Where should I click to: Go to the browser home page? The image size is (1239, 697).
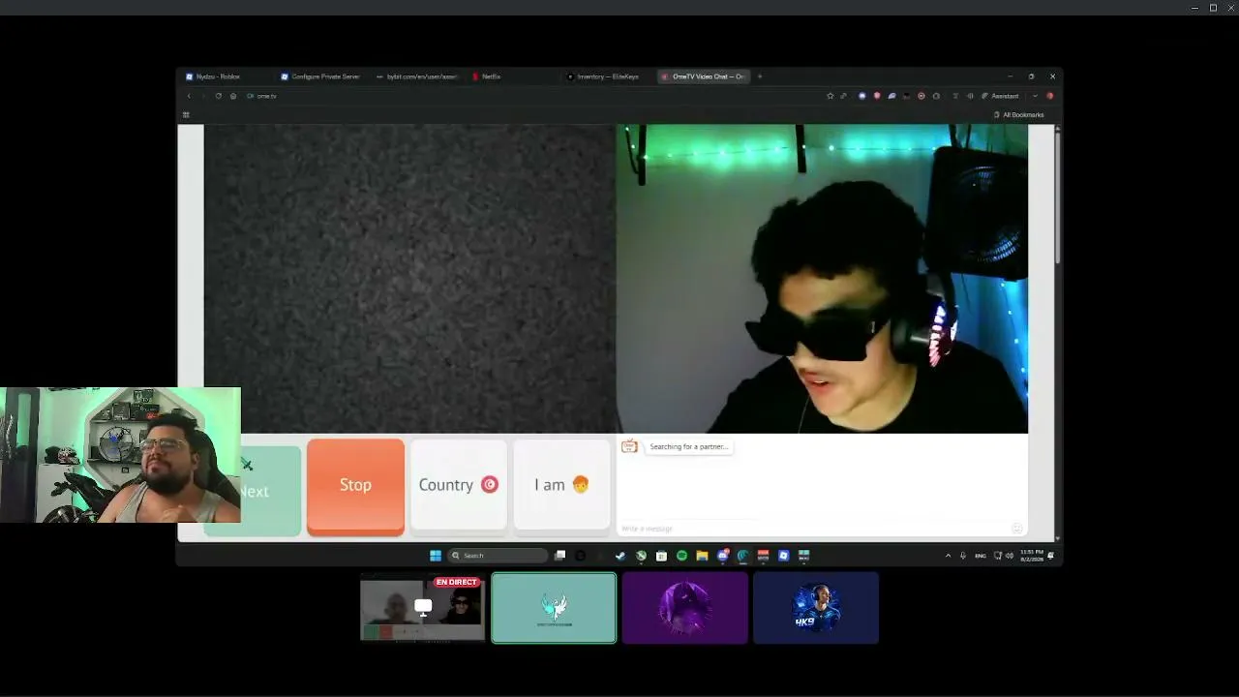(x=233, y=96)
